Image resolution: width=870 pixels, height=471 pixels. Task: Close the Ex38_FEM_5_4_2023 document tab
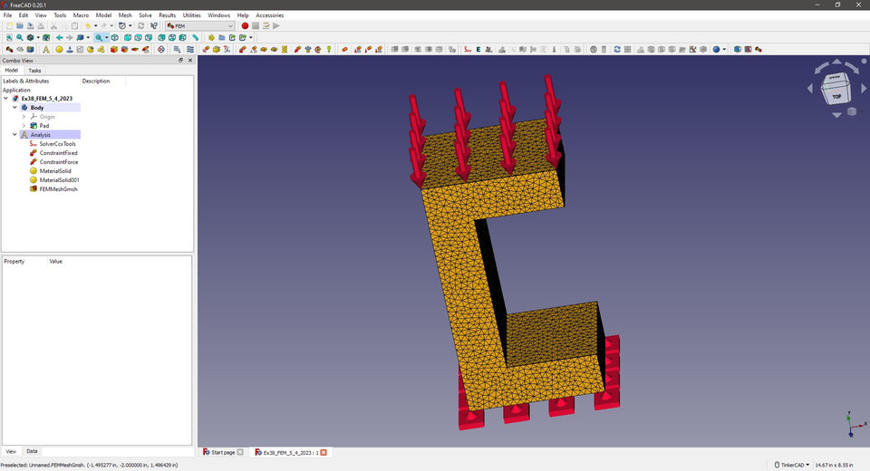tap(324, 452)
